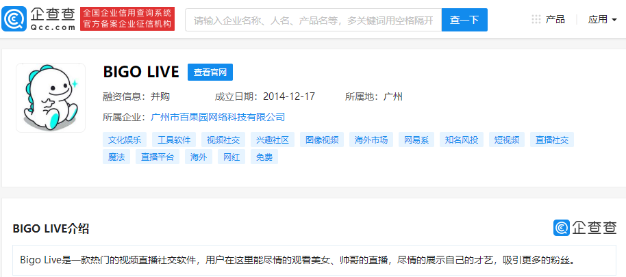Viewport: 626px width, 277px height.
Task: Click the grid dots icon beside 产品
Action: point(536,19)
